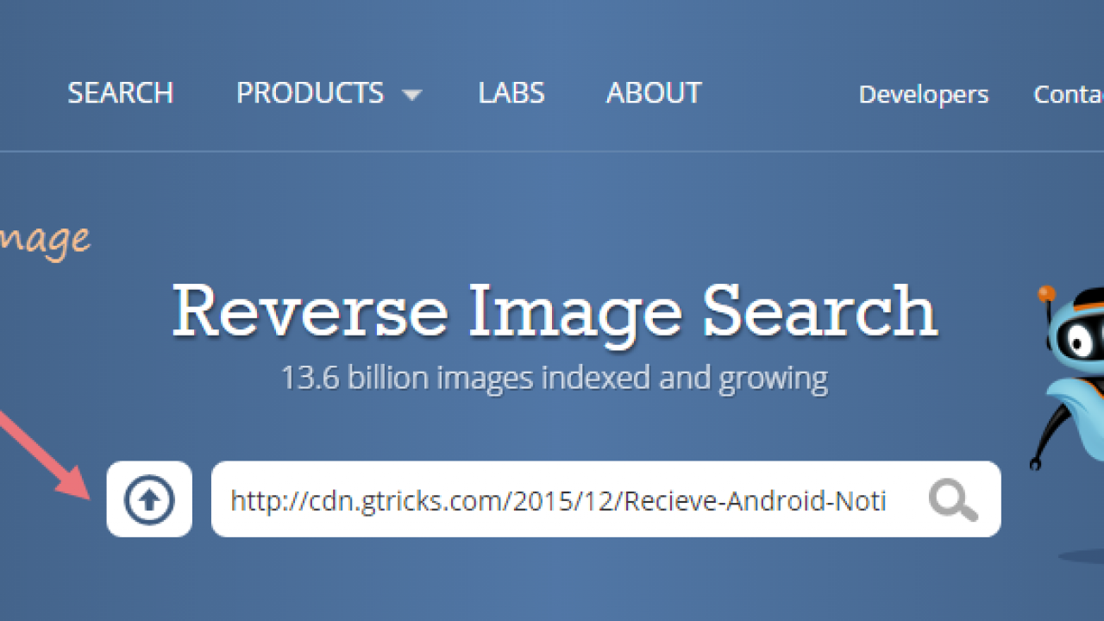Open the SEARCH menu item
The image size is (1104, 621).
[121, 93]
